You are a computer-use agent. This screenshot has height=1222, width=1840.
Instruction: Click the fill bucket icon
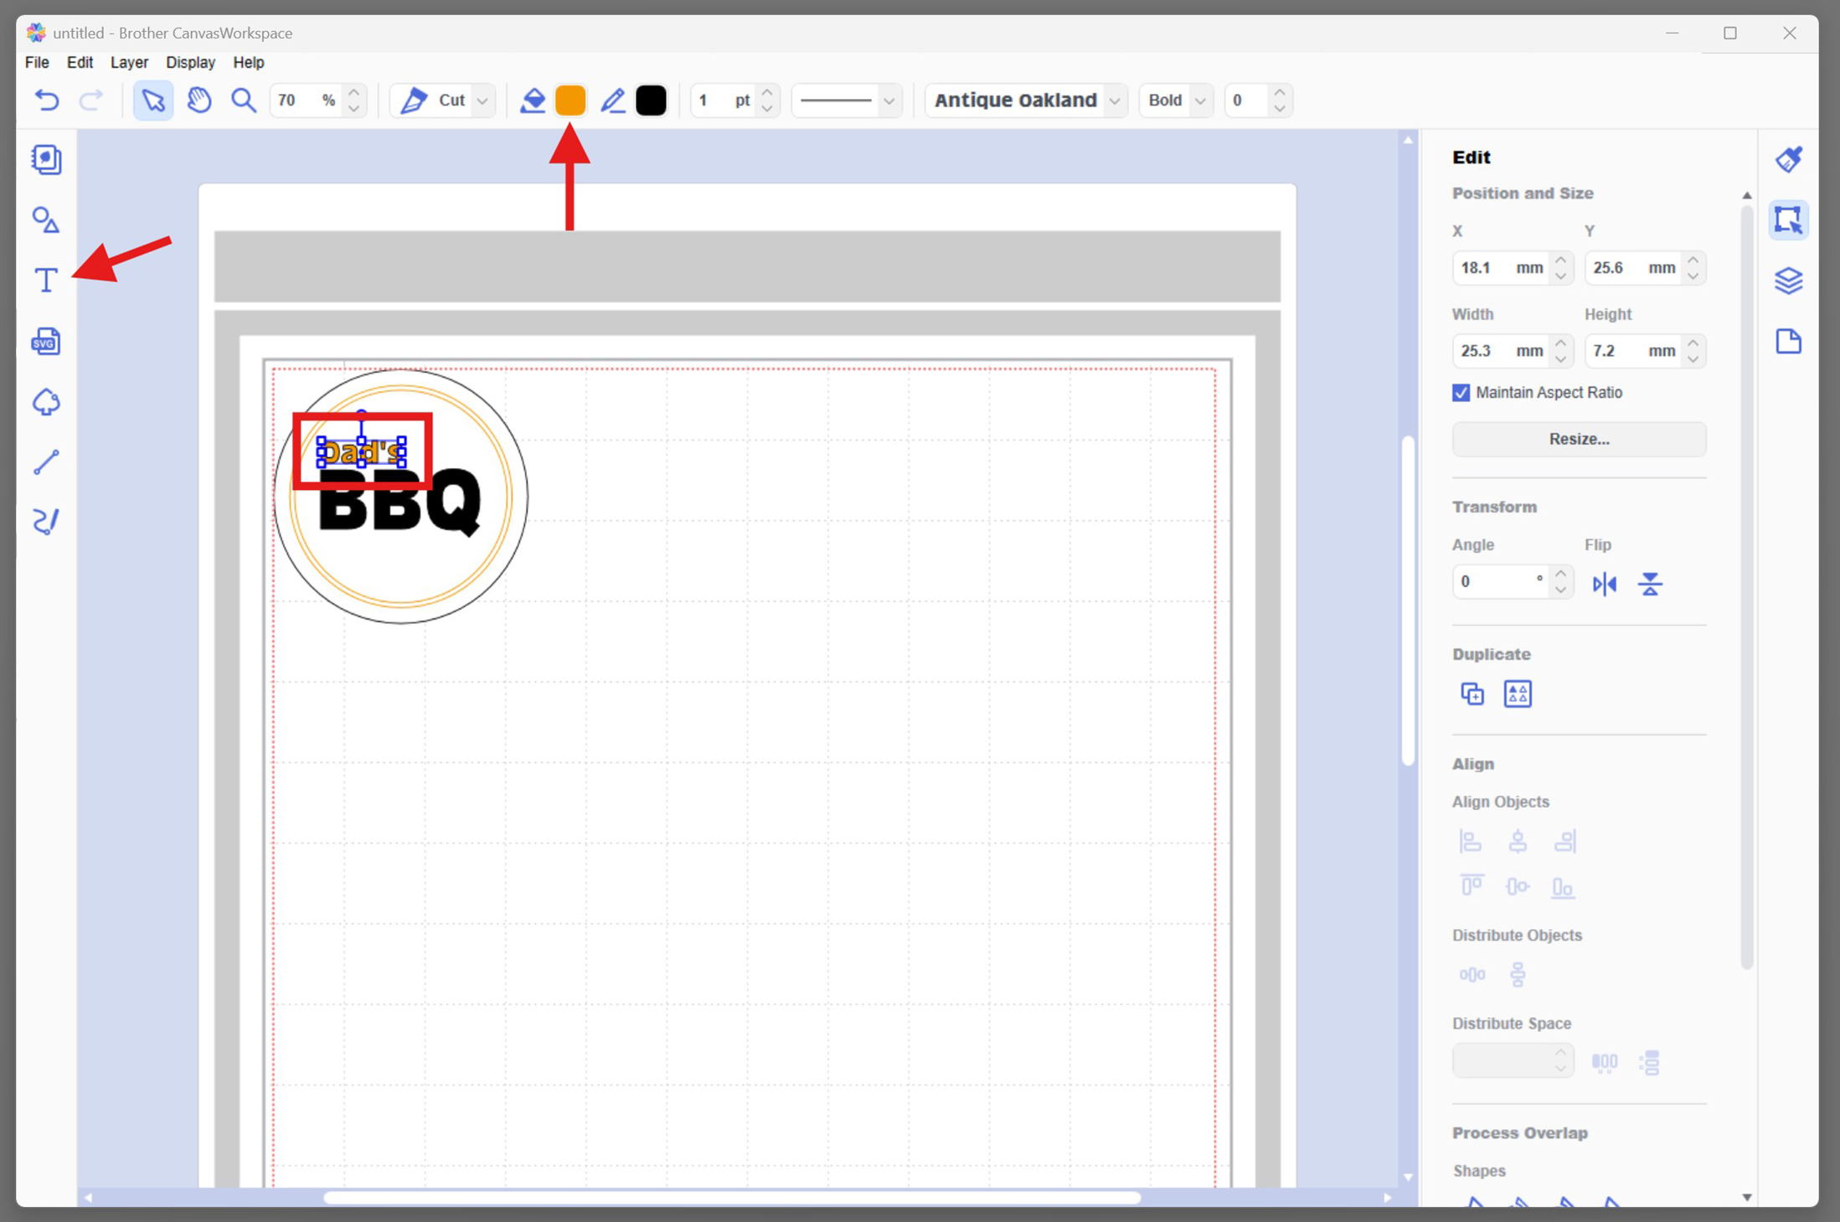[x=532, y=101]
